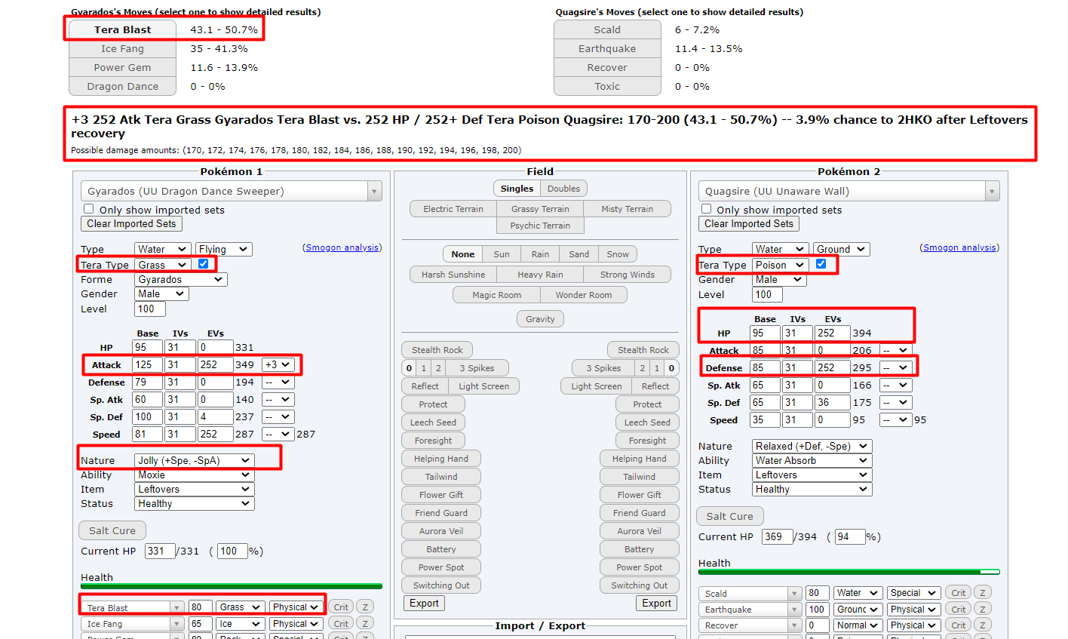Enable Psychic Terrain
The height and width of the screenshot is (639, 1068).
click(540, 226)
